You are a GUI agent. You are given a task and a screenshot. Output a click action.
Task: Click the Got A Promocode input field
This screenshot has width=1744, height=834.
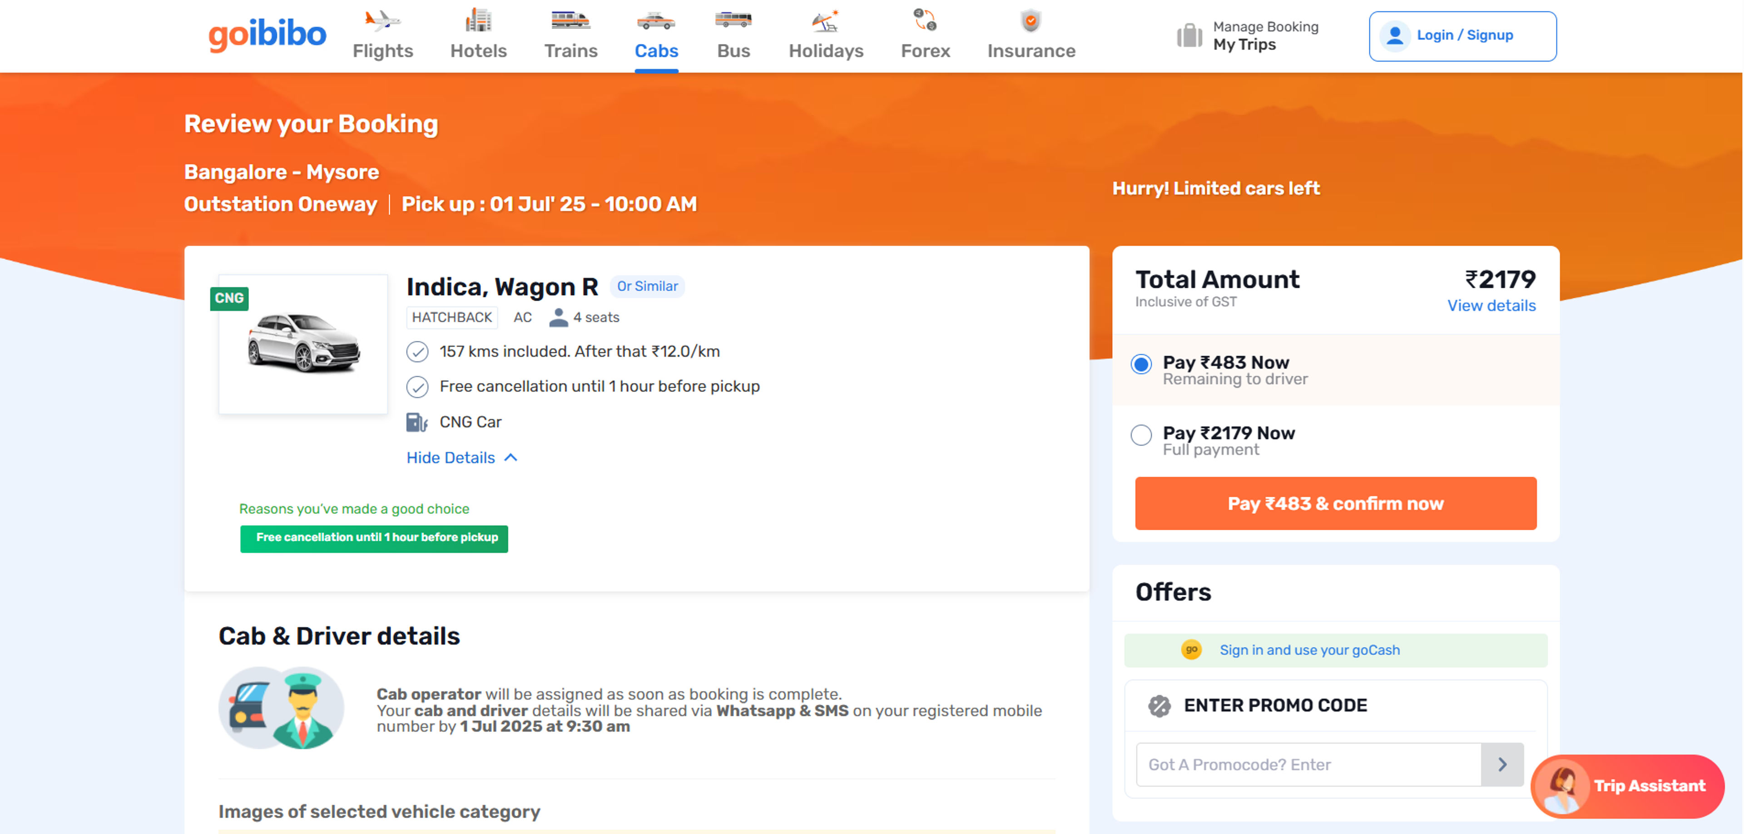tap(1308, 765)
